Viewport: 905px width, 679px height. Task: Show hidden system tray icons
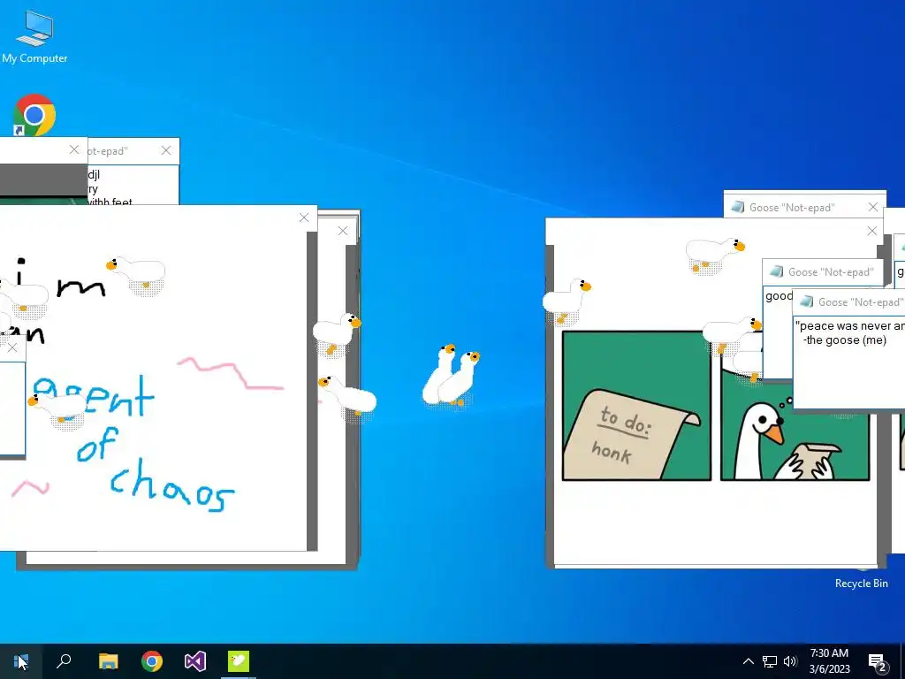(x=748, y=661)
